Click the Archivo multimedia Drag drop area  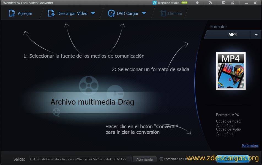click(92, 102)
